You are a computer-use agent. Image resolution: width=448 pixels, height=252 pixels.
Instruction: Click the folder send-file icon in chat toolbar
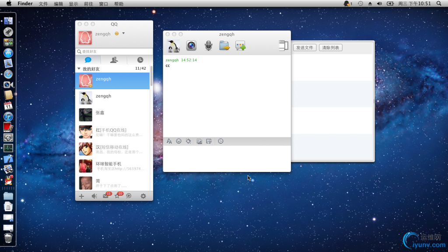224,45
